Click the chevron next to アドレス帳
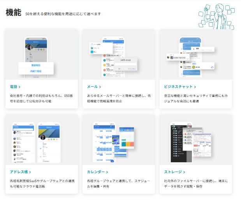Screen dimensions: 241x200 click(x=30, y=172)
